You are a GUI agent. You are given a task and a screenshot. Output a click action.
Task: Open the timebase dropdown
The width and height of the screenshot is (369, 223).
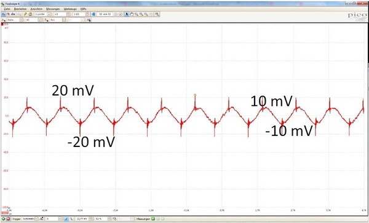coord(49,14)
